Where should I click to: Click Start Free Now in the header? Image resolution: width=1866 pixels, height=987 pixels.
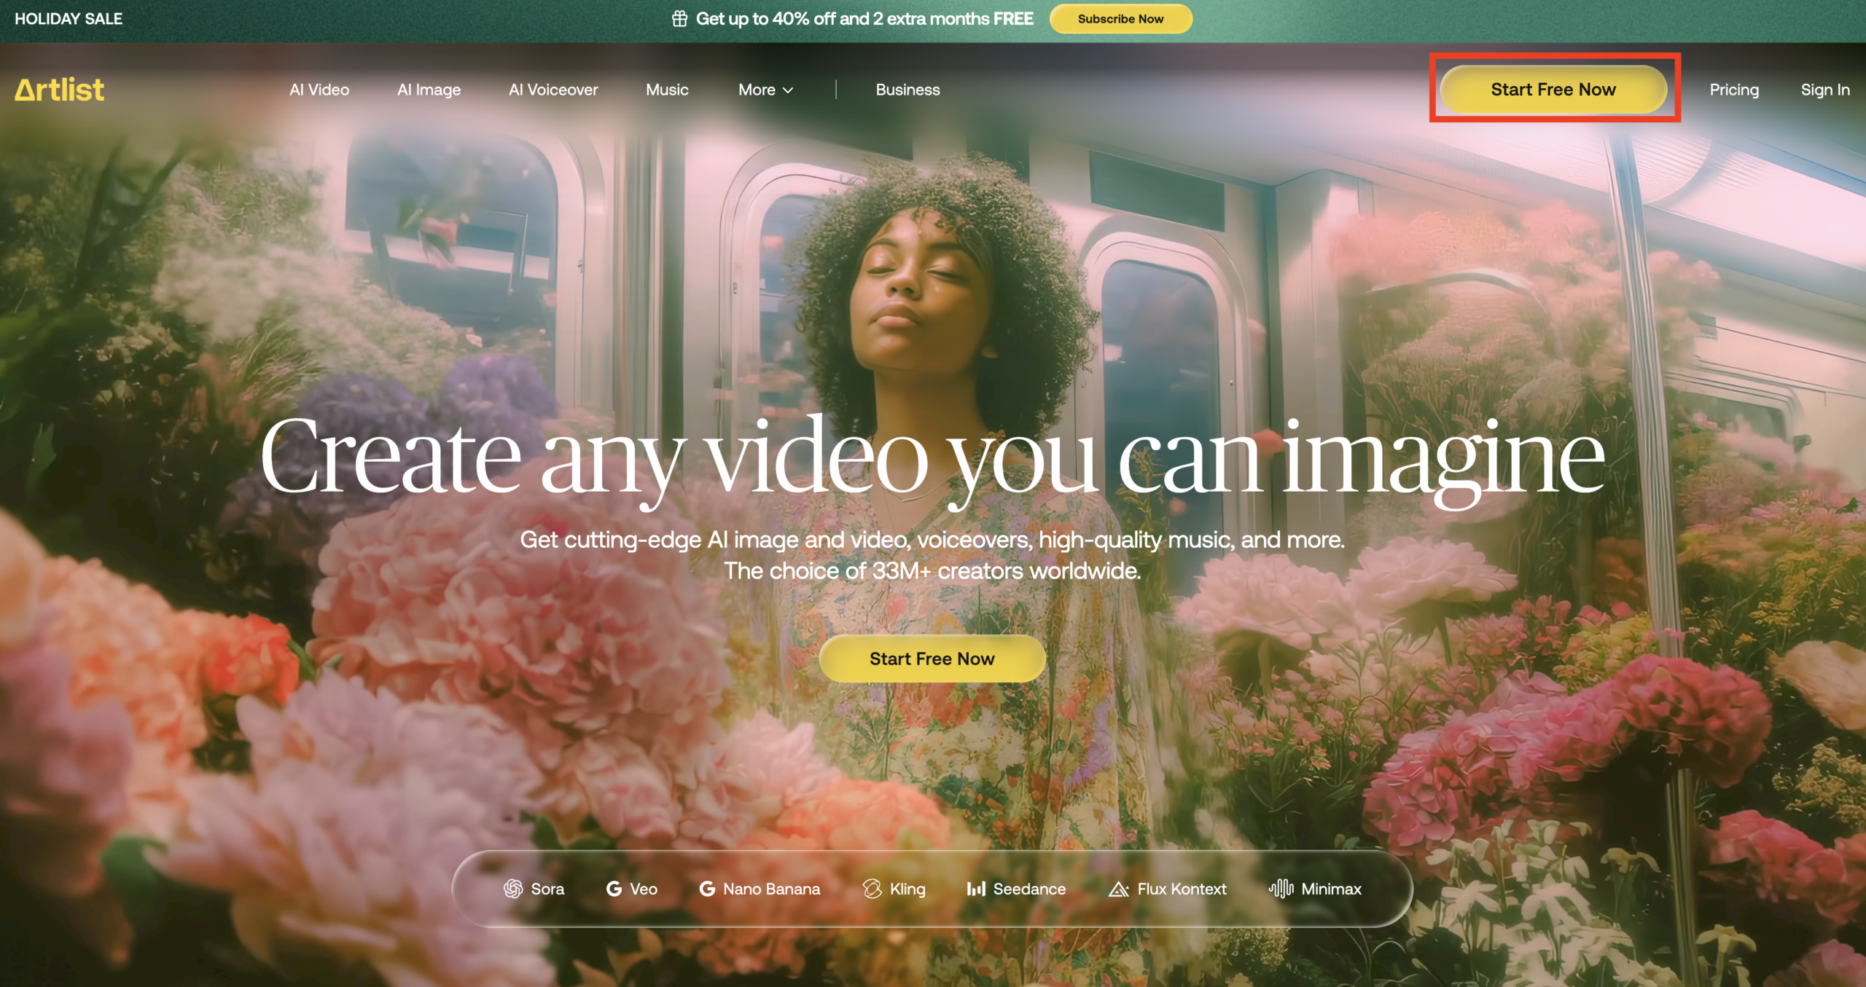tap(1553, 90)
